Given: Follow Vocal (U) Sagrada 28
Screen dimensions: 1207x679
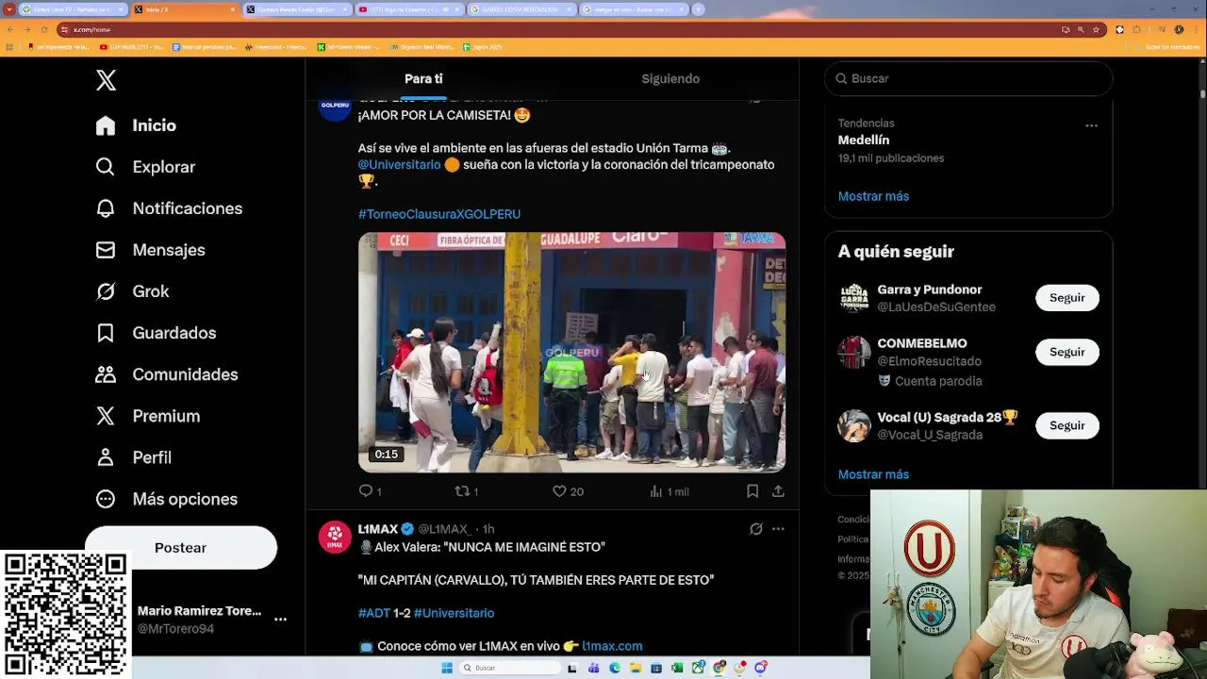Looking at the screenshot, I should coord(1067,426).
